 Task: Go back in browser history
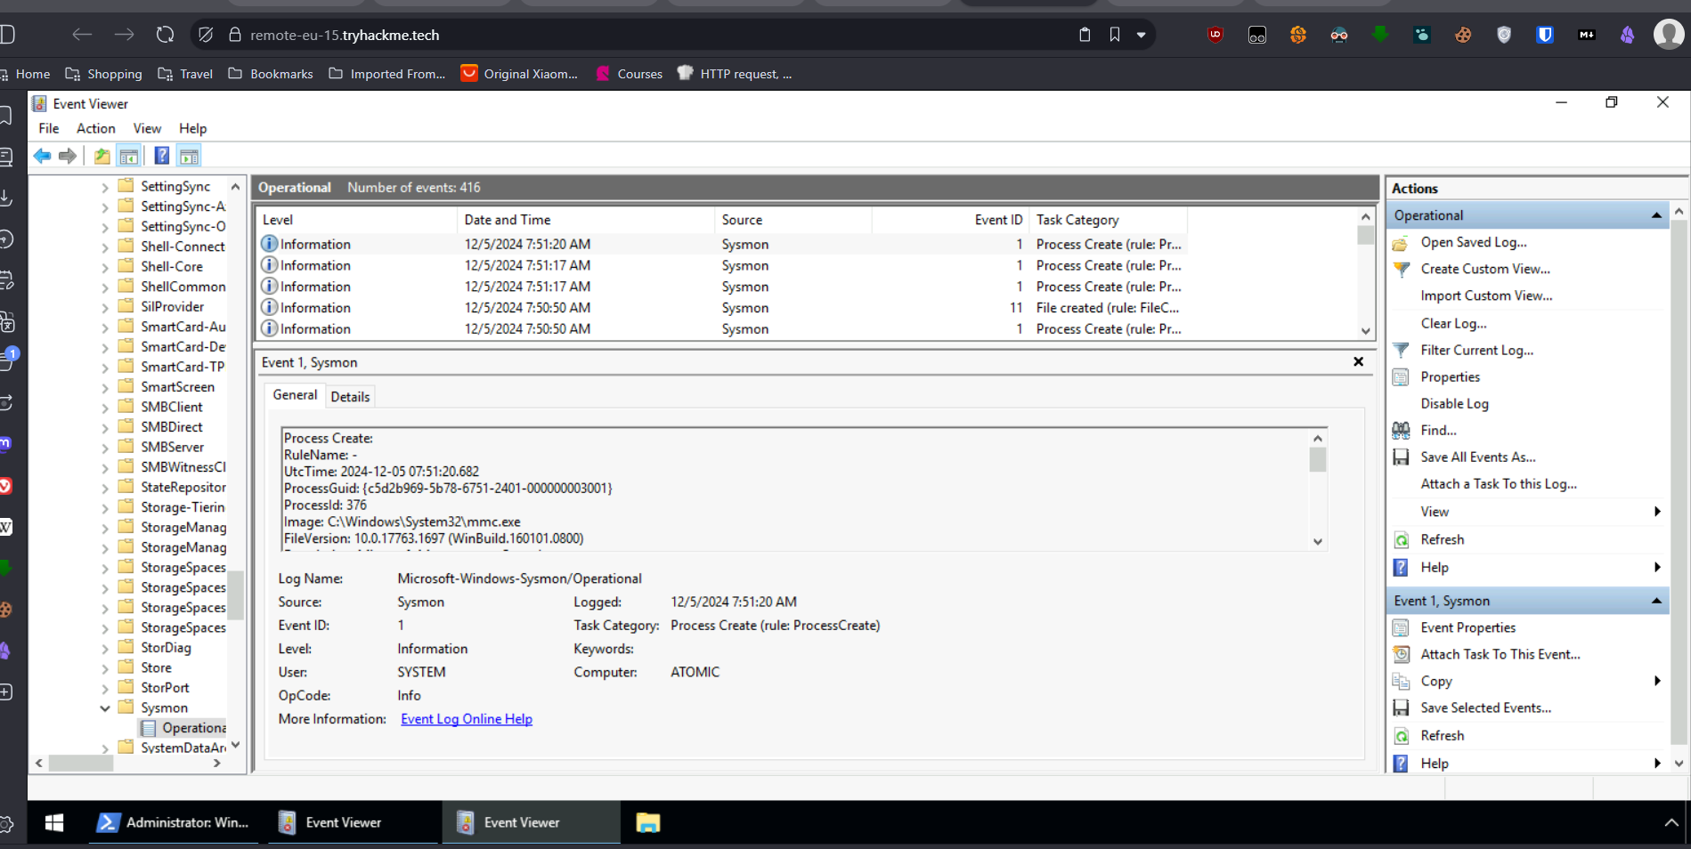click(x=82, y=35)
